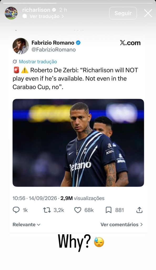
Task: Expand Ver comentários chevron link
Action: tap(122, 224)
